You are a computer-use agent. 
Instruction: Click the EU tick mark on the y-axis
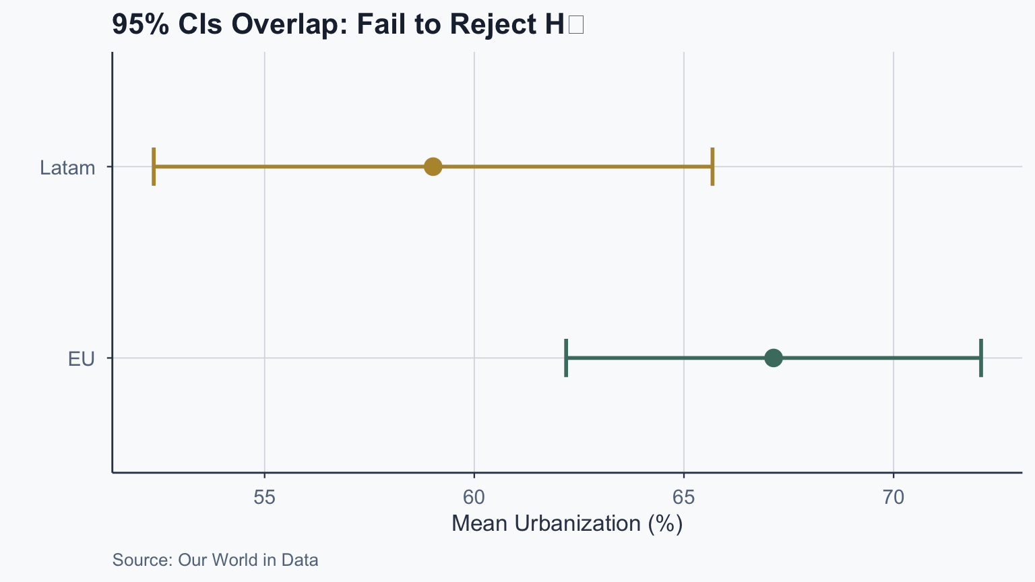click(x=108, y=358)
